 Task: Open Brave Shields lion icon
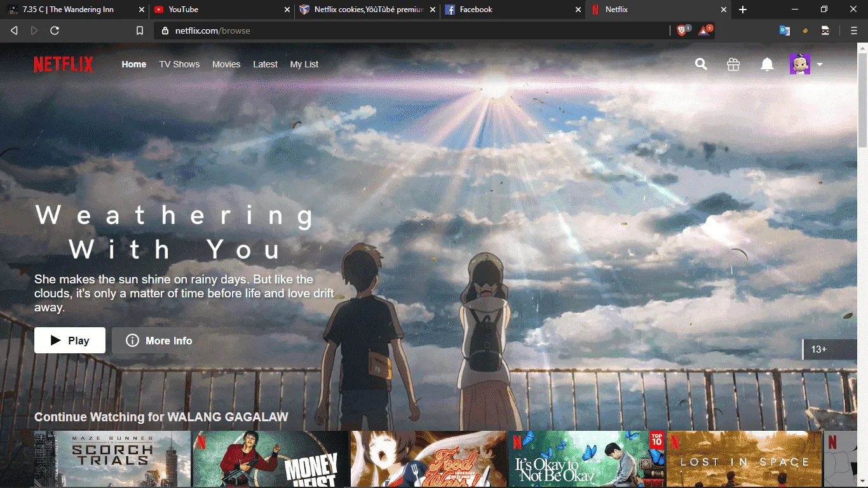[x=682, y=30]
